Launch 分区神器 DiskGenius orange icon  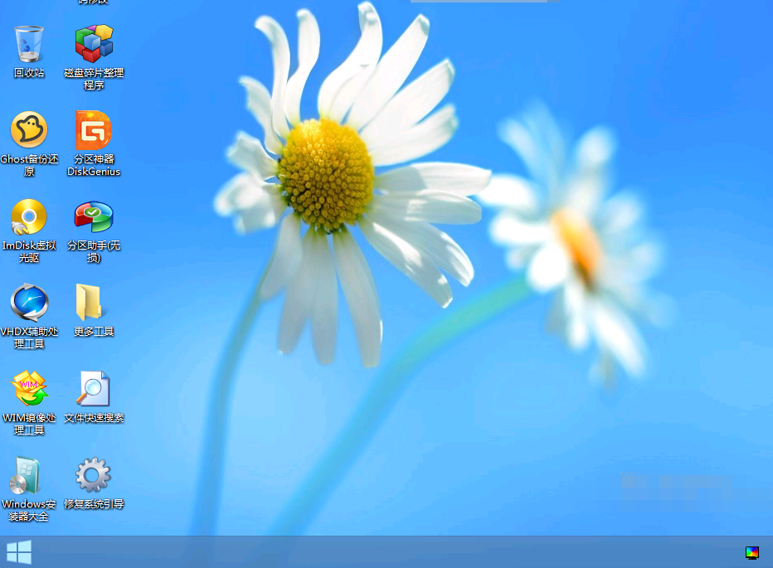(94, 130)
